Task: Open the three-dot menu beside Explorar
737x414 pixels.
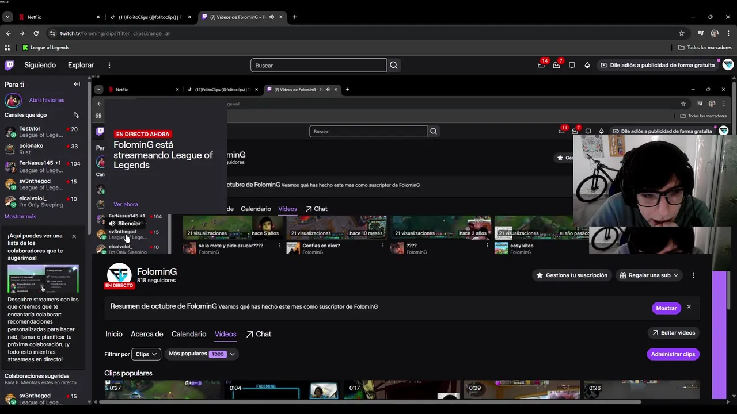Action: 109,65
